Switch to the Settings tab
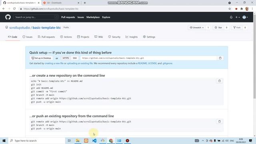This screenshot has height=144, width=256. click(x=149, y=37)
